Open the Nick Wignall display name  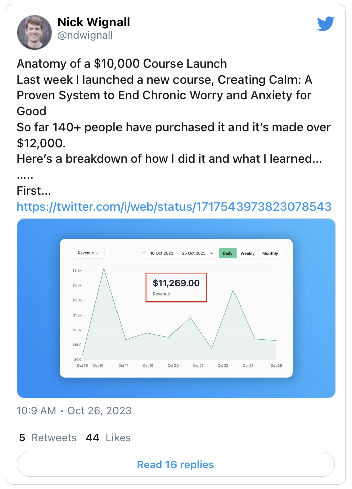tap(94, 22)
